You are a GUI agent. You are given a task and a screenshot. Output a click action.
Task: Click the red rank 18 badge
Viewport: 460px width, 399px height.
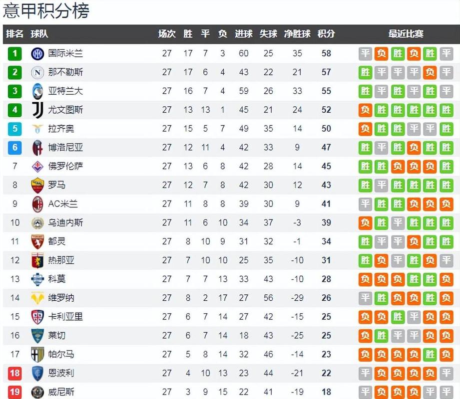tap(15, 373)
